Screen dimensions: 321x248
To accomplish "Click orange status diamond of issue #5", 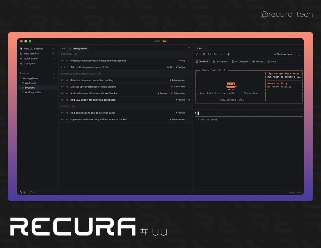I will click(67, 87).
